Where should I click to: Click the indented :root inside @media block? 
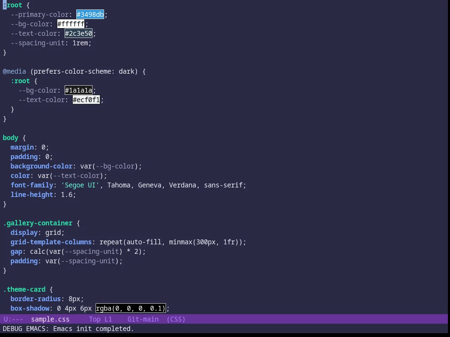click(x=20, y=81)
